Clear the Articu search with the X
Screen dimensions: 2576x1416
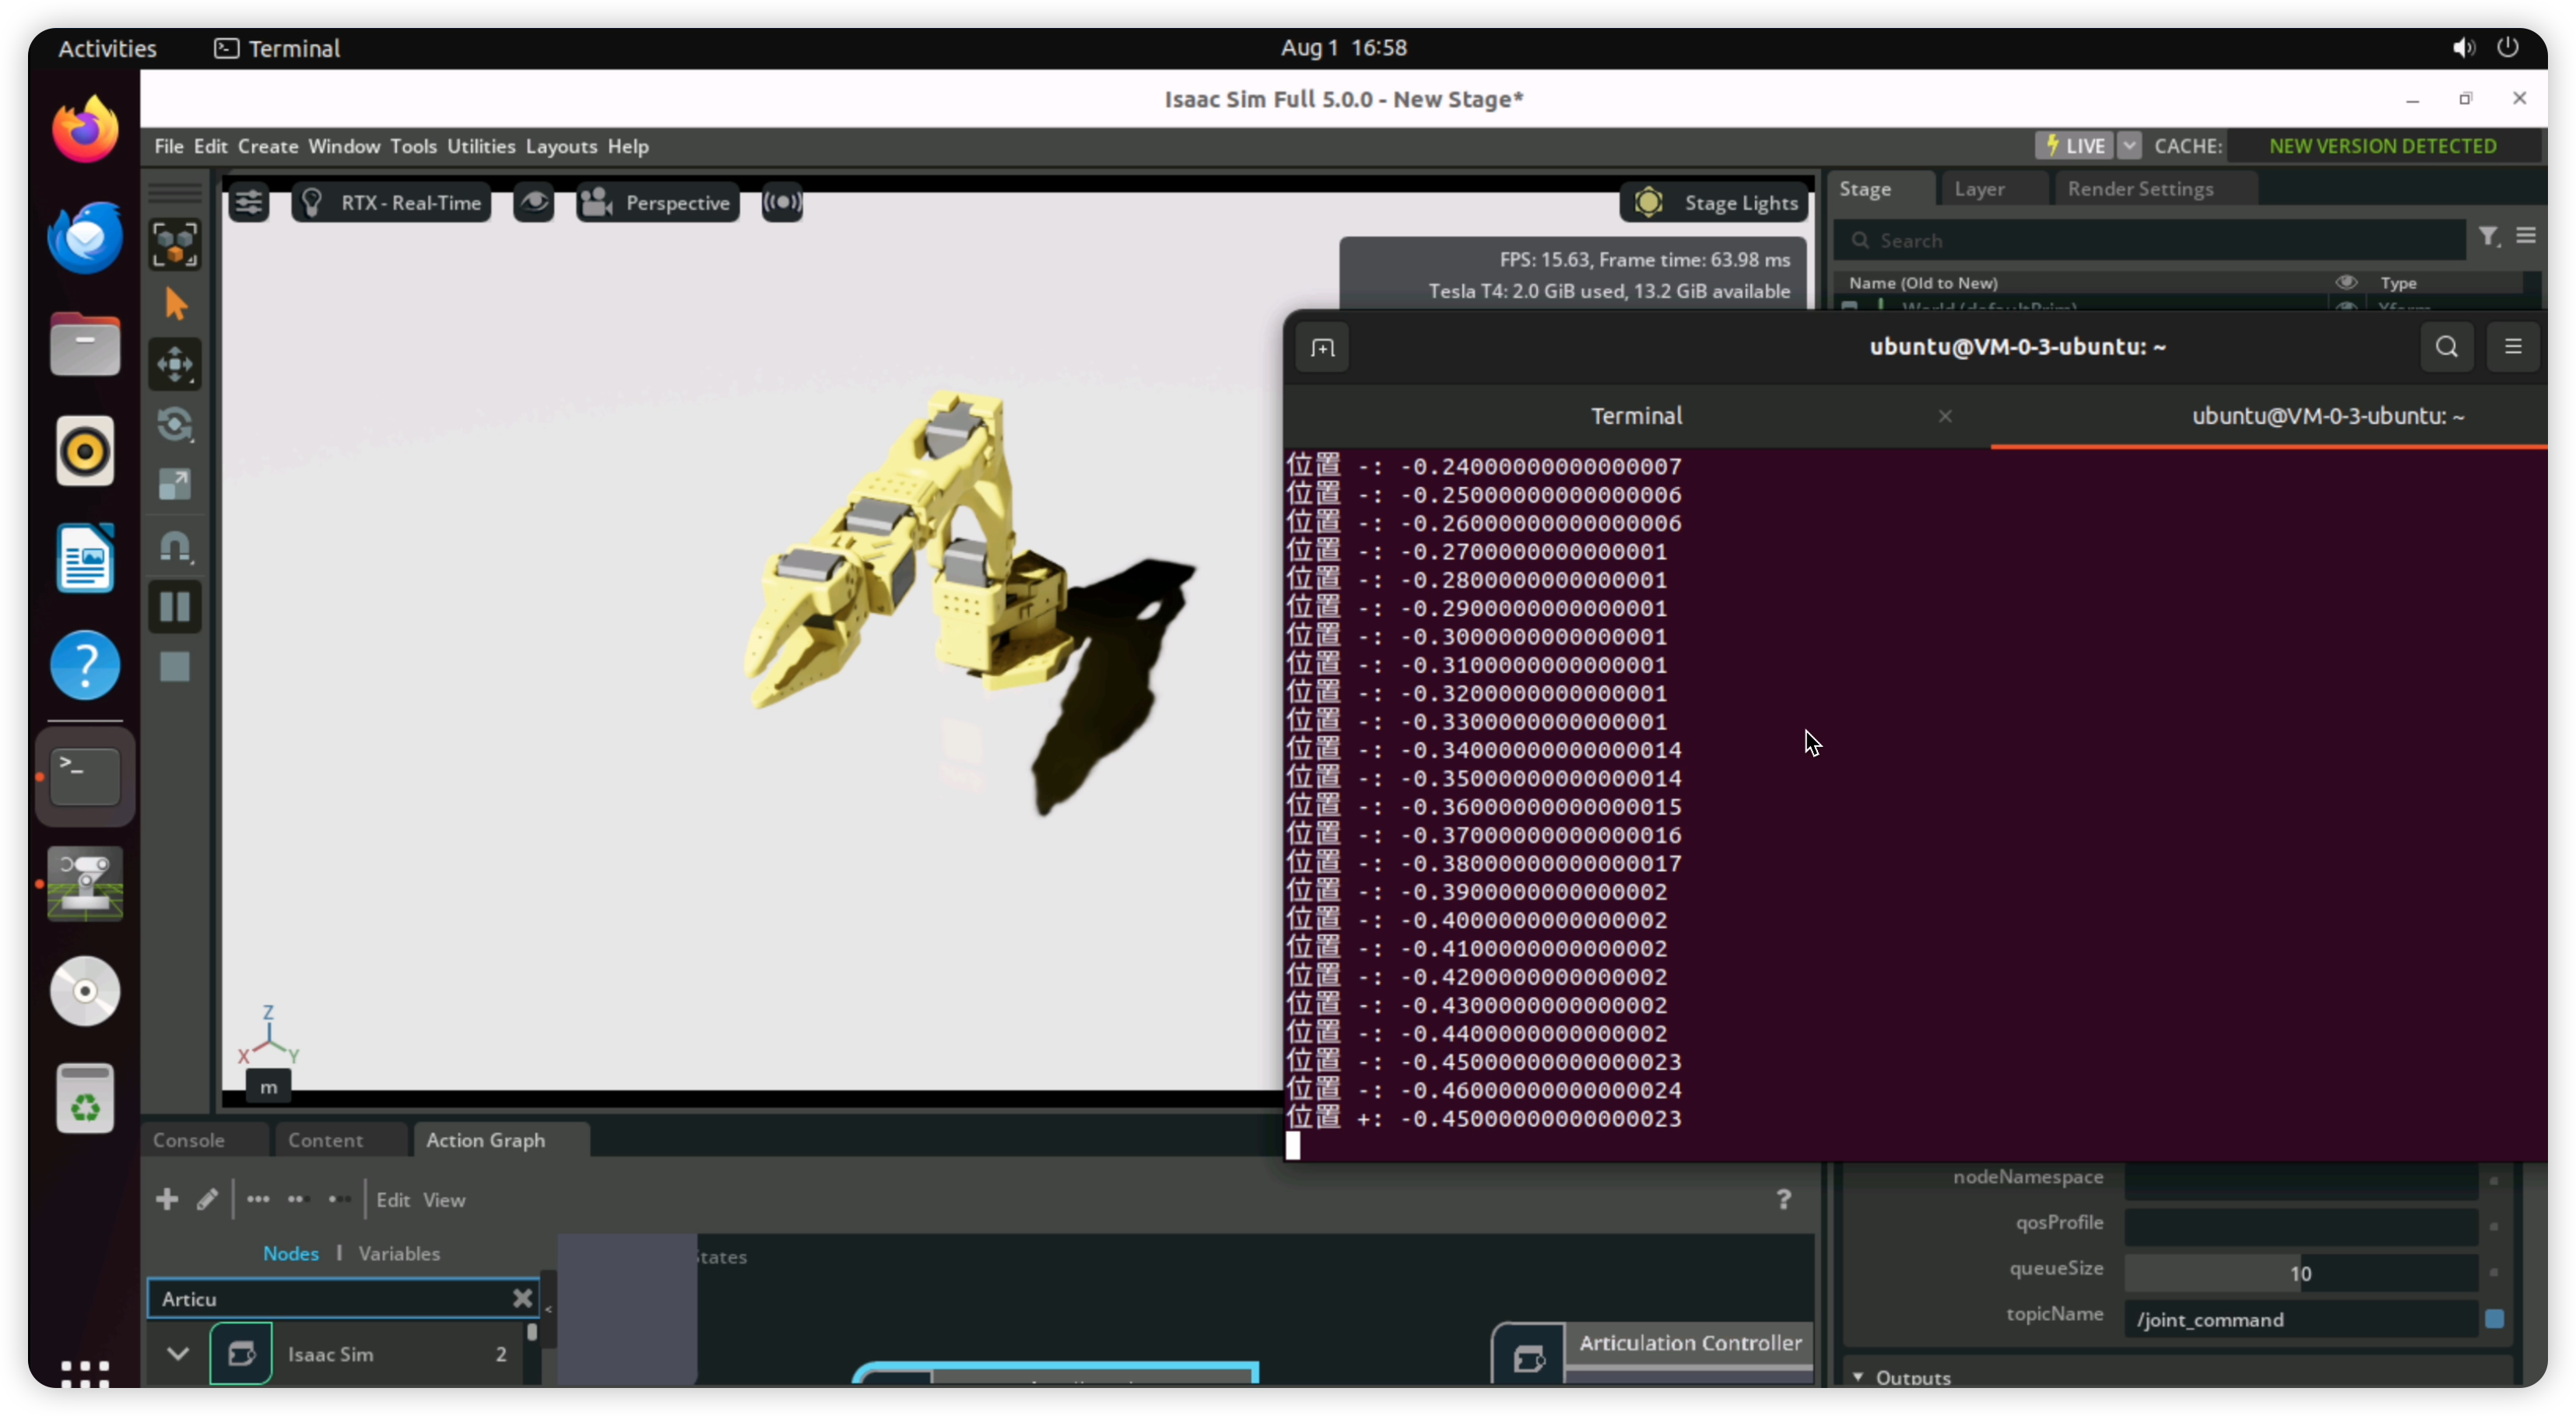click(522, 1299)
